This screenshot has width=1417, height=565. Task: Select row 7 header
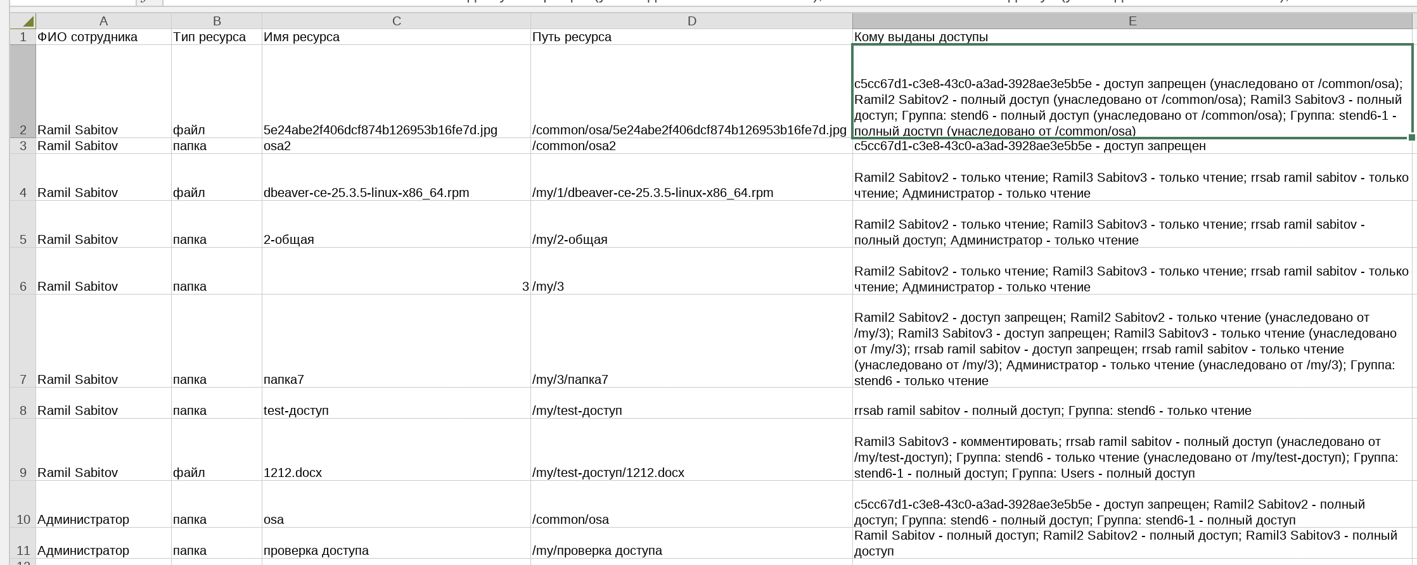(23, 341)
